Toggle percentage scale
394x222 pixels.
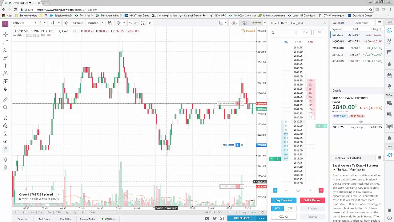click(236, 212)
